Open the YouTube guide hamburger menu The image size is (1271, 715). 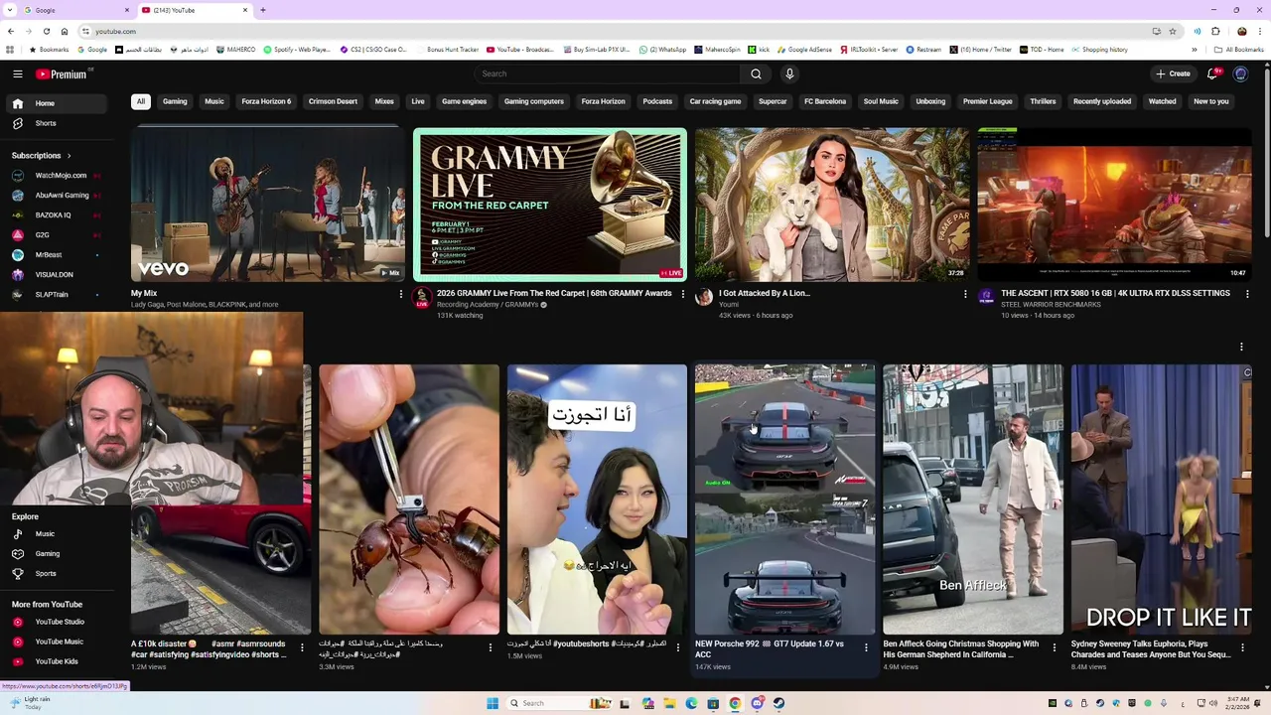click(17, 73)
